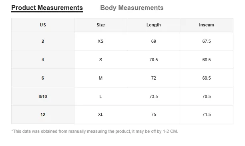
Task: Select the L size cell
Action: coord(100,96)
